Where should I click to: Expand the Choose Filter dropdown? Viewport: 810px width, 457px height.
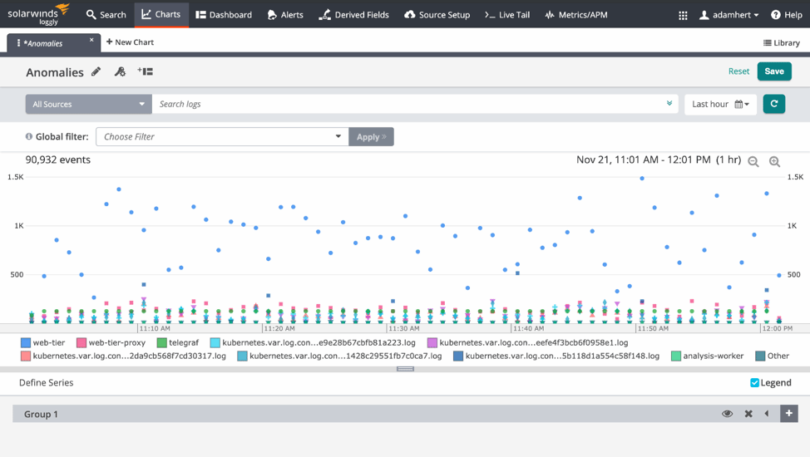point(222,136)
